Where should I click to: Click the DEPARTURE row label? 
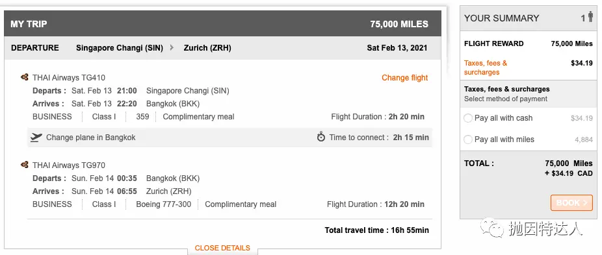pyautogui.click(x=35, y=48)
